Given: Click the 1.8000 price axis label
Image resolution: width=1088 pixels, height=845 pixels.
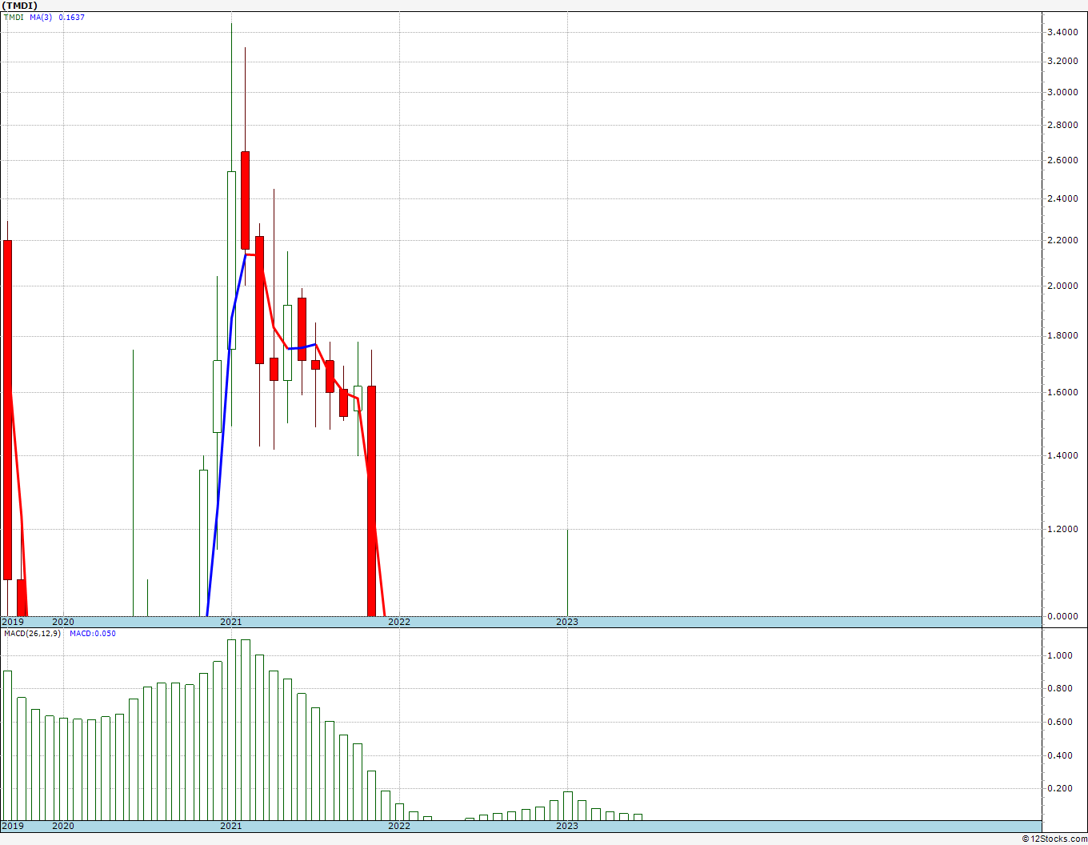Looking at the screenshot, I should tap(1062, 336).
